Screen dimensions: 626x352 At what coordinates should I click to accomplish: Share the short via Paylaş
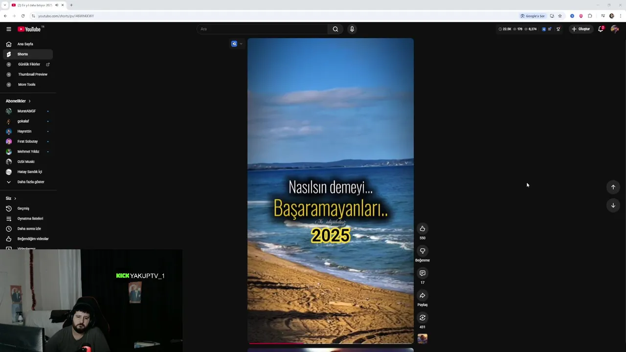(423, 295)
